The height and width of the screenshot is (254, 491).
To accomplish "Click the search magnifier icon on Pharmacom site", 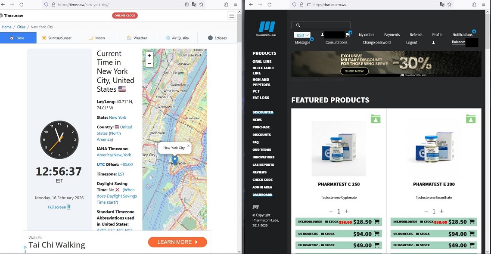I will 298,25.
